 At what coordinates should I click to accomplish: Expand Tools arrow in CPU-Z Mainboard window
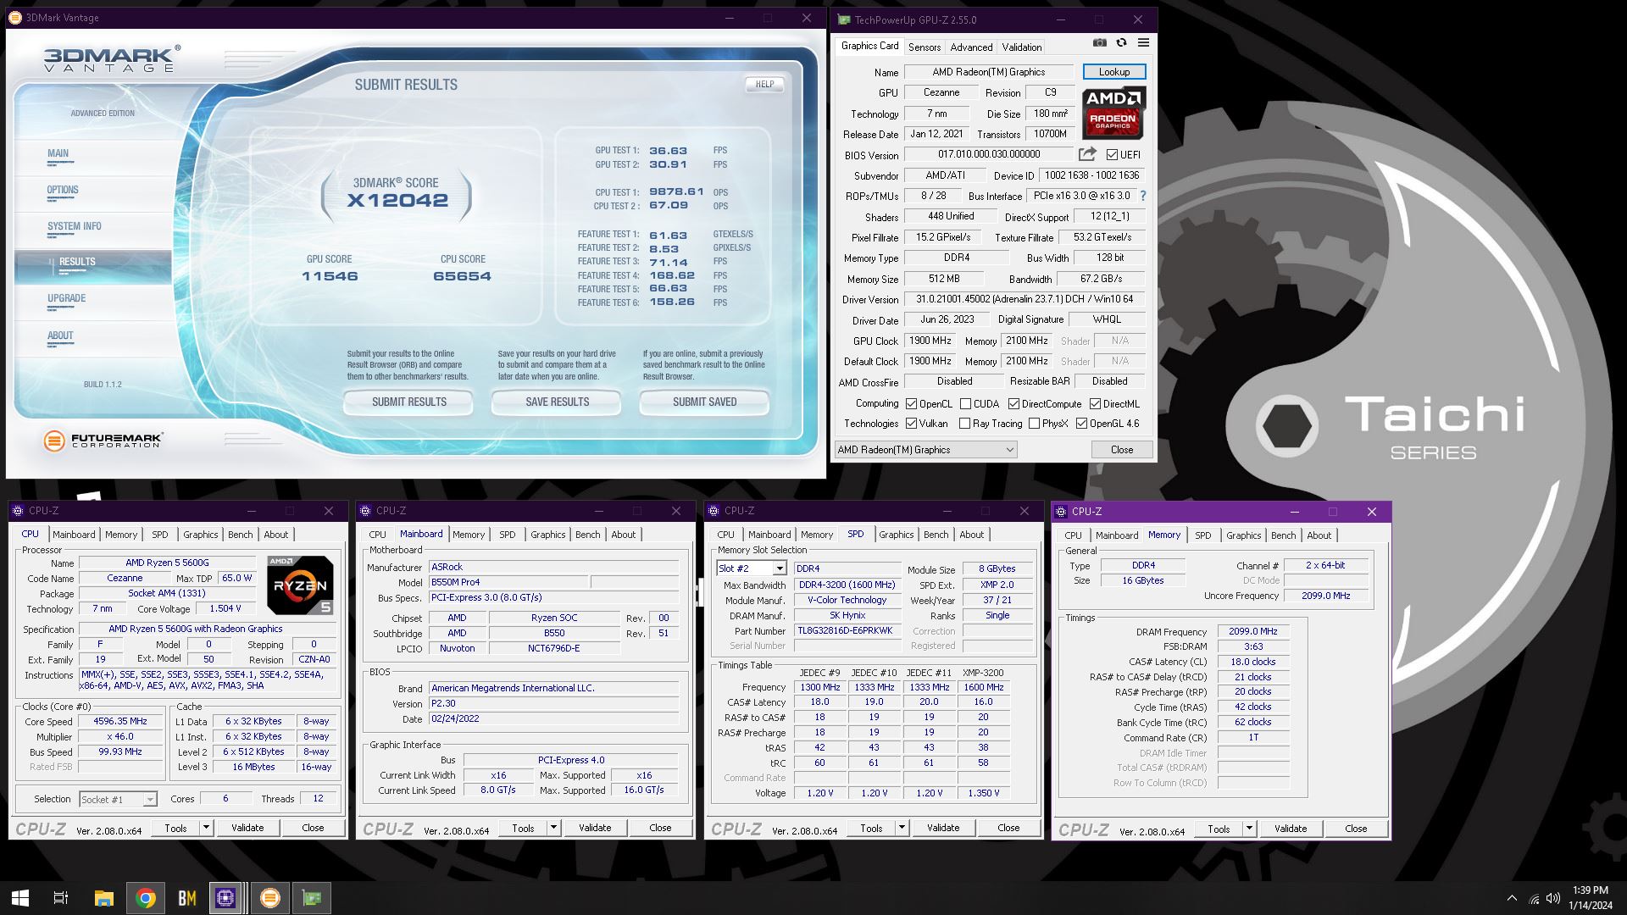553,828
